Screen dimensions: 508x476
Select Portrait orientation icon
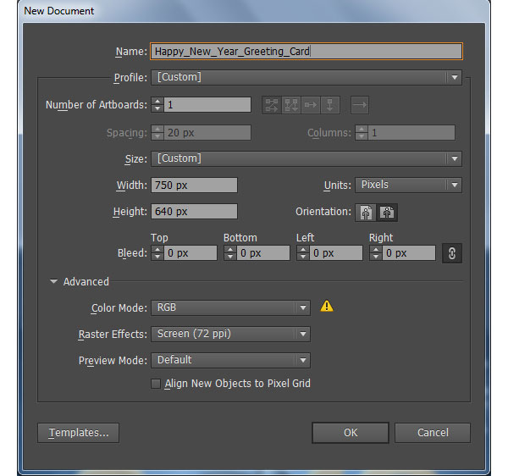366,213
